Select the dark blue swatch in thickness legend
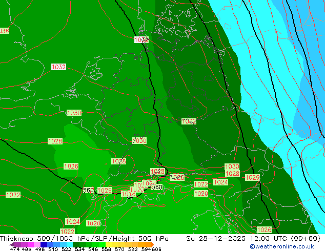 click(x=44, y=244)
